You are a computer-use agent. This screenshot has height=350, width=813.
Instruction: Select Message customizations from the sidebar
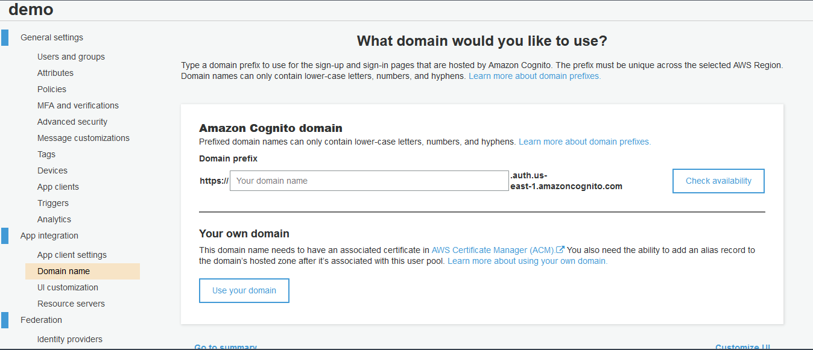[x=83, y=137]
